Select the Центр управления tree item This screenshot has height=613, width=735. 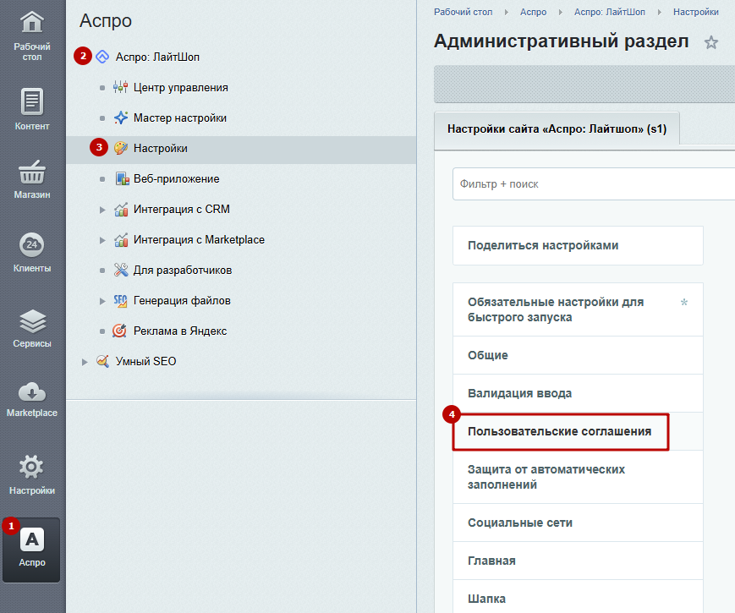click(180, 88)
